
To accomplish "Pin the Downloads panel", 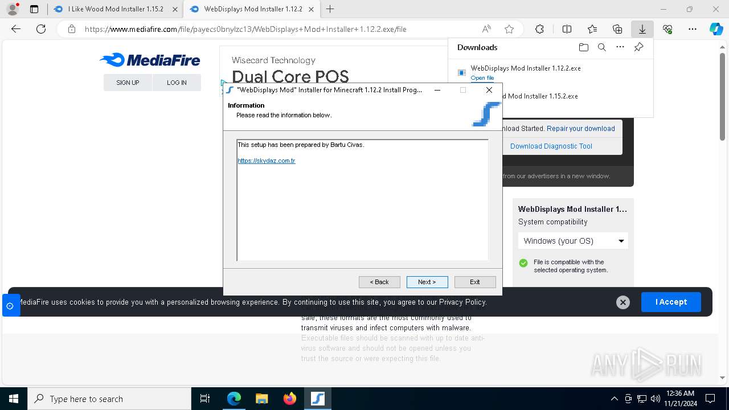I will [638, 47].
